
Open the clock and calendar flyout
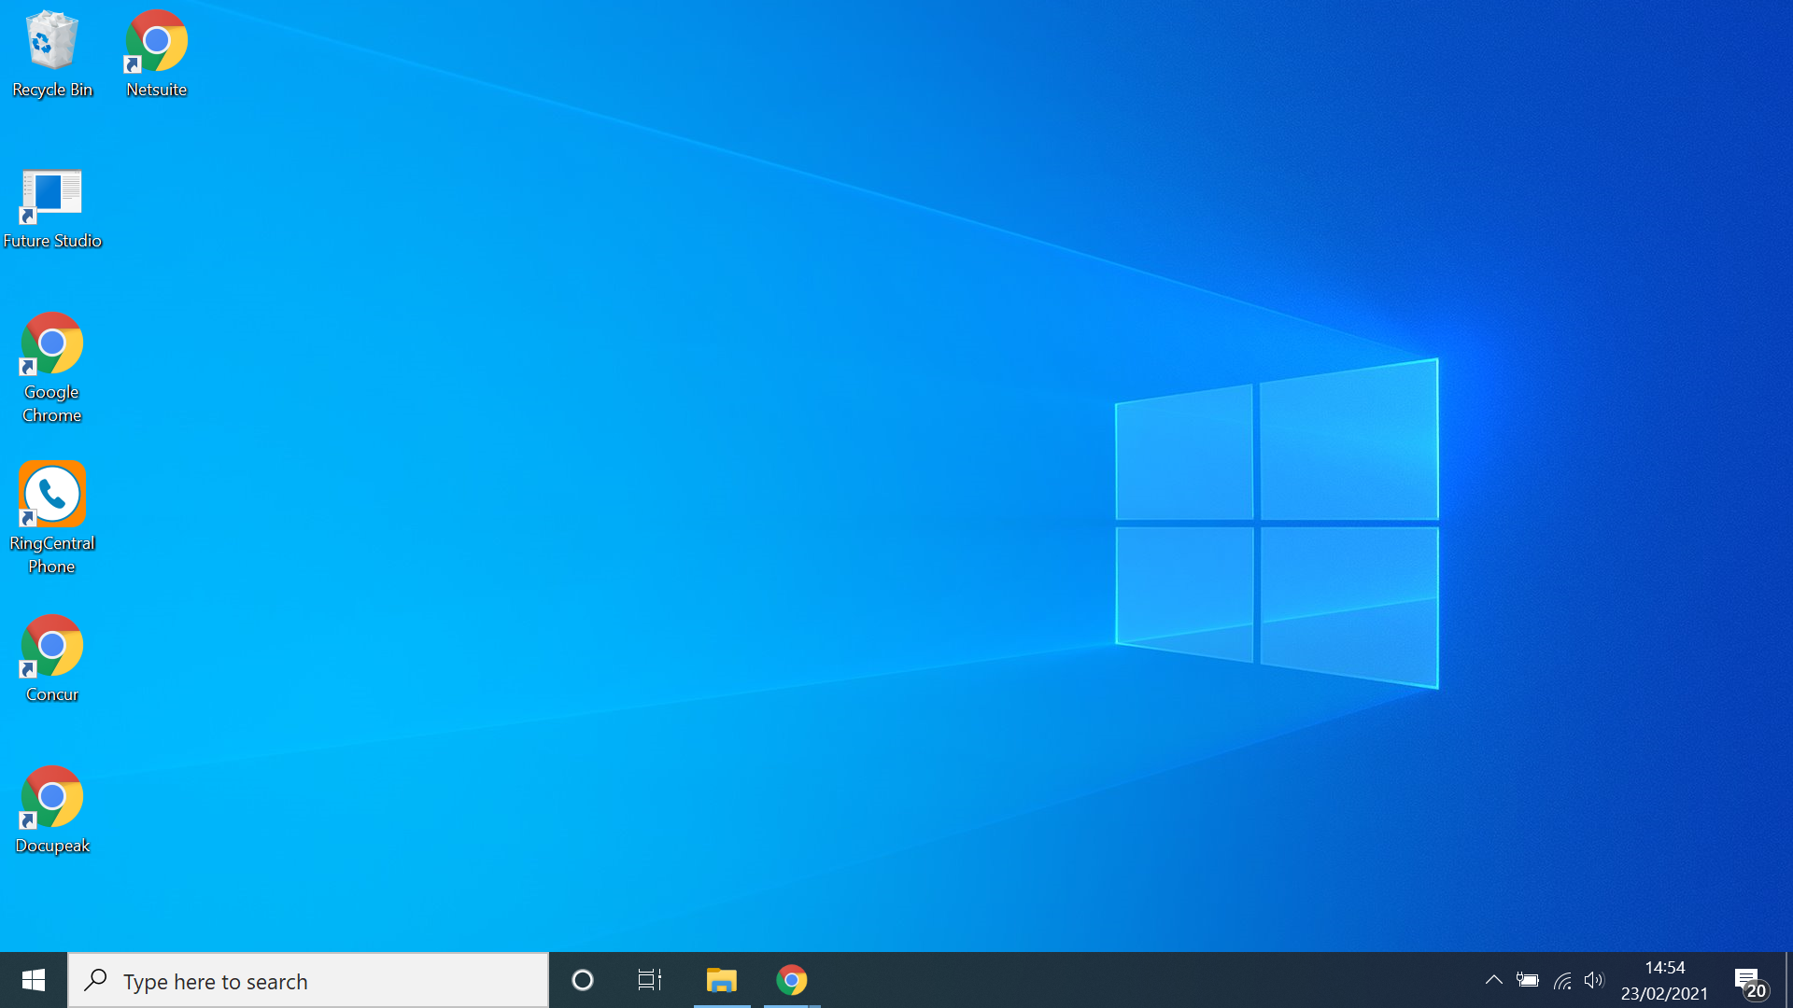(1666, 980)
